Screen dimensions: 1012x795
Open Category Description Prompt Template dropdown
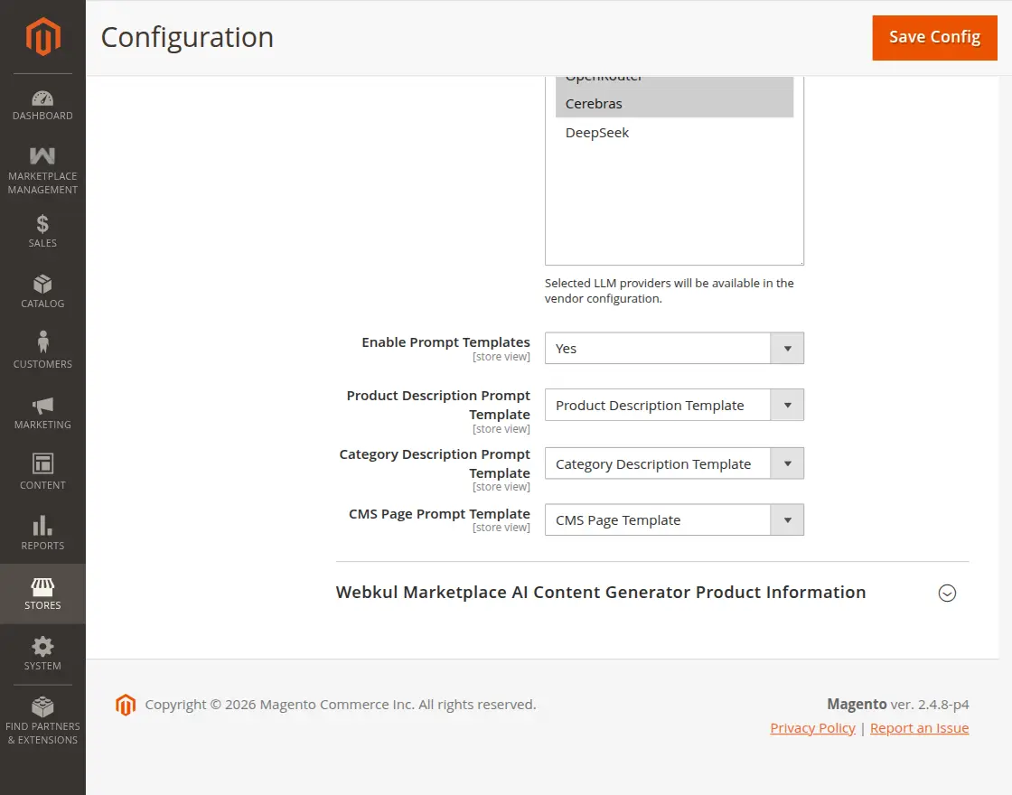(x=674, y=464)
